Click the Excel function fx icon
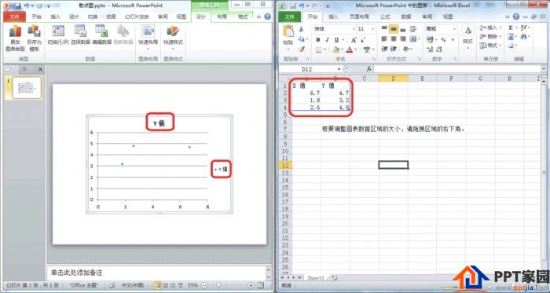Viewport: 550px width, 293px height. point(369,69)
